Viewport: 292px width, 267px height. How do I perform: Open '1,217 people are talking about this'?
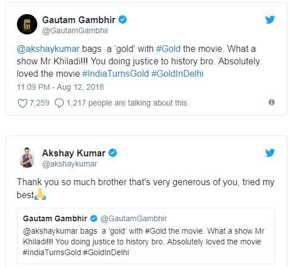pyautogui.click(x=127, y=103)
